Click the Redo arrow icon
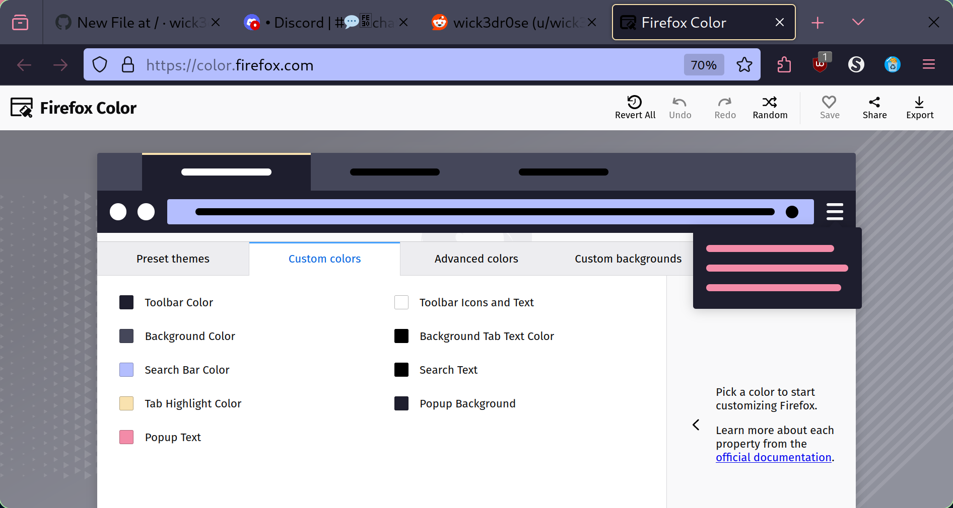The image size is (953, 508). click(725, 102)
